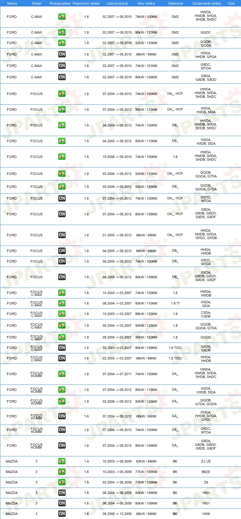Click the 04.2004 -> 03.2007 production years cell

pos(117,326)
